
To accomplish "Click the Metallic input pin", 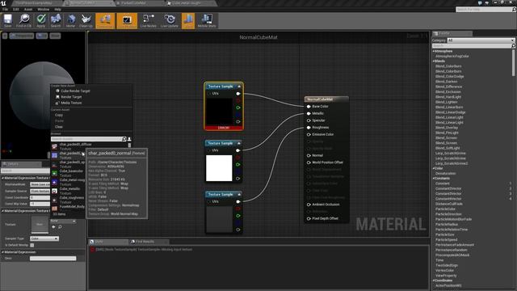I will click(309, 113).
